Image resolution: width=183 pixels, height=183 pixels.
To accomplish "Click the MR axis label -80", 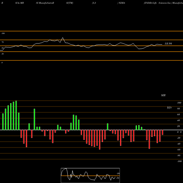I will (179, 156).
